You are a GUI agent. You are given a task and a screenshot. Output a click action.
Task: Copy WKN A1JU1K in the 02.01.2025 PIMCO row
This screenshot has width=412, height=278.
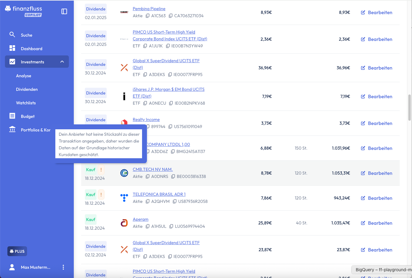point(145,46)
